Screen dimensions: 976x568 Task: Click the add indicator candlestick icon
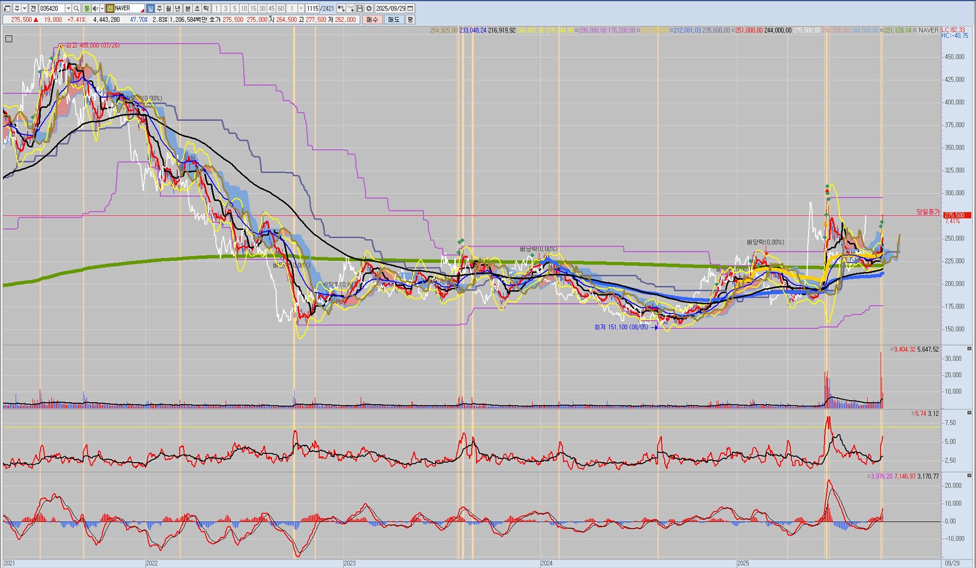point(341,9)
